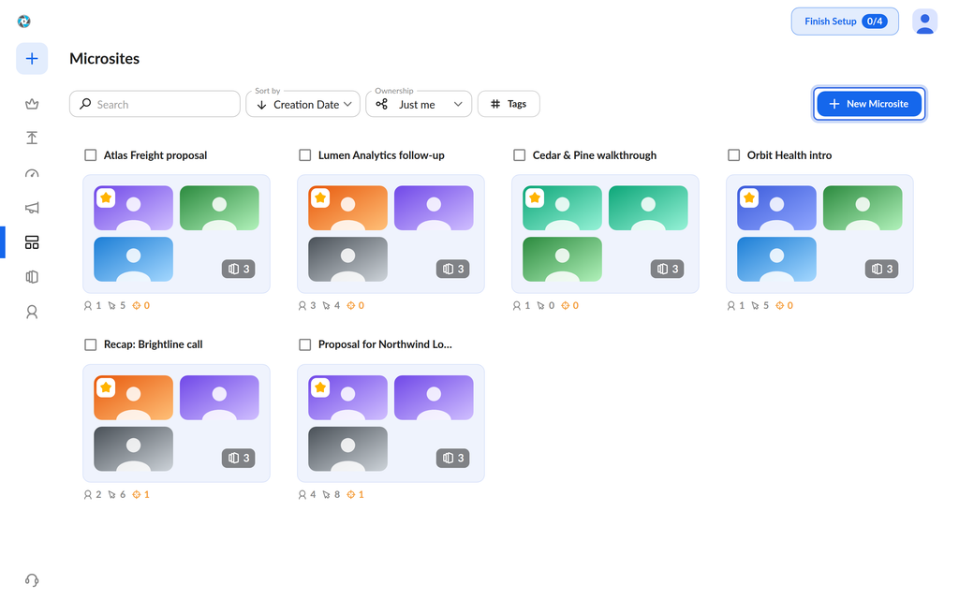Select the Cedar & Pine walkthrough checkbox
This screenshot has height=599, width=959.
(519, 155)
